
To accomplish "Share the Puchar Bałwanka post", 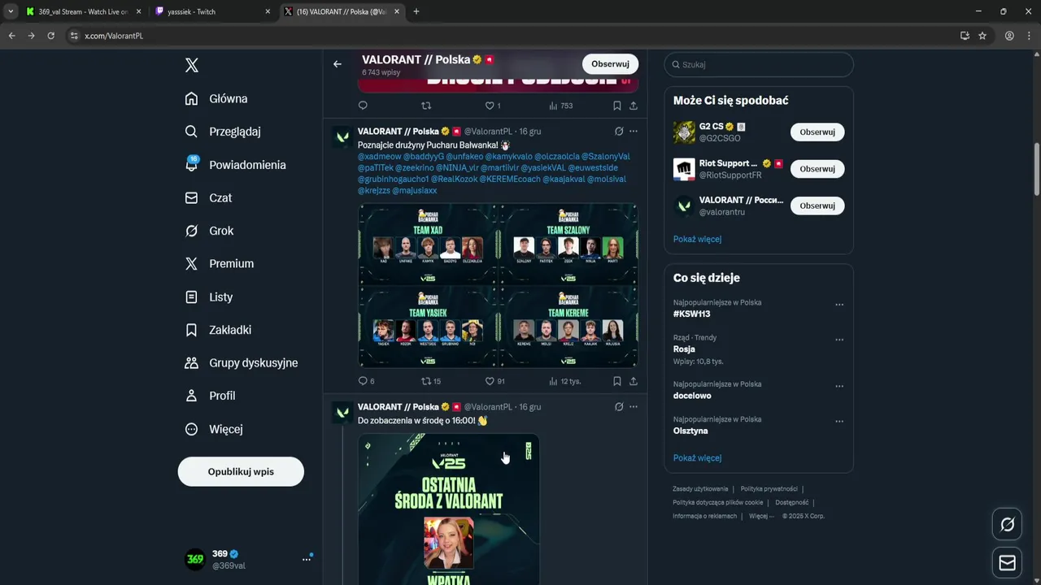I will click(633, 381).
